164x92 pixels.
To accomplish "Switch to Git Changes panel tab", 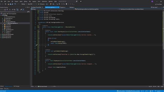I will (16, 86).
